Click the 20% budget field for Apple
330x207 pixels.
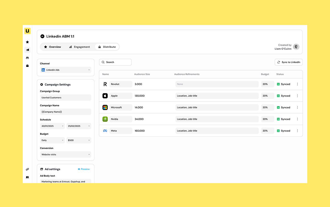point(267,96)
